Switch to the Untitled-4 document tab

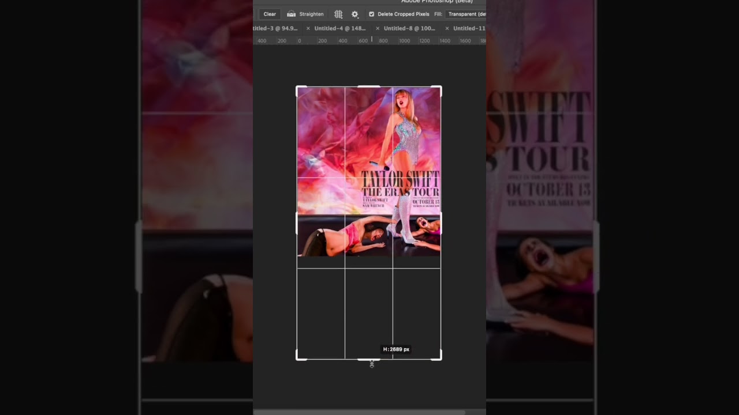(340, 28)
